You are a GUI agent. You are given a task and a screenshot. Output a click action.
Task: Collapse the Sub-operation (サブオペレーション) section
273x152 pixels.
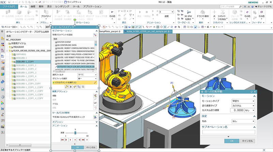tap(97, 31)
